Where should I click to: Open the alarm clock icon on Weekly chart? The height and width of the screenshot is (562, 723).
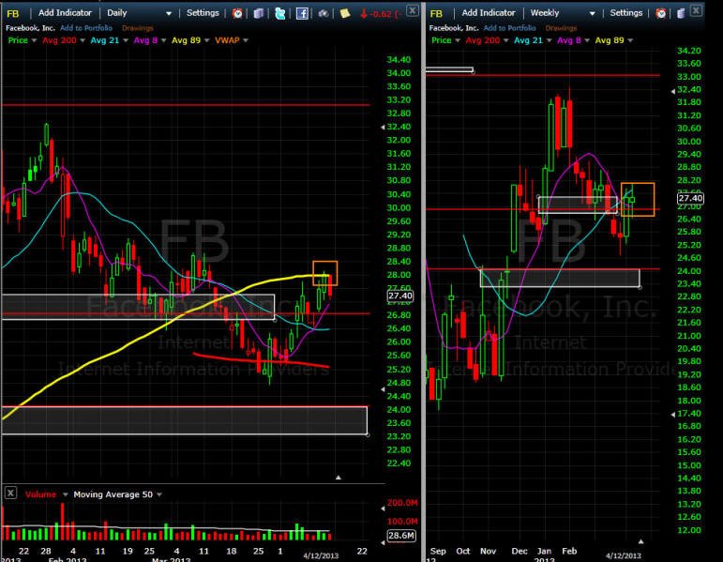(661, 13)
